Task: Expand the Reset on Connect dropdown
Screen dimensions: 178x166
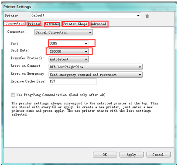Action: click(96, 67)
